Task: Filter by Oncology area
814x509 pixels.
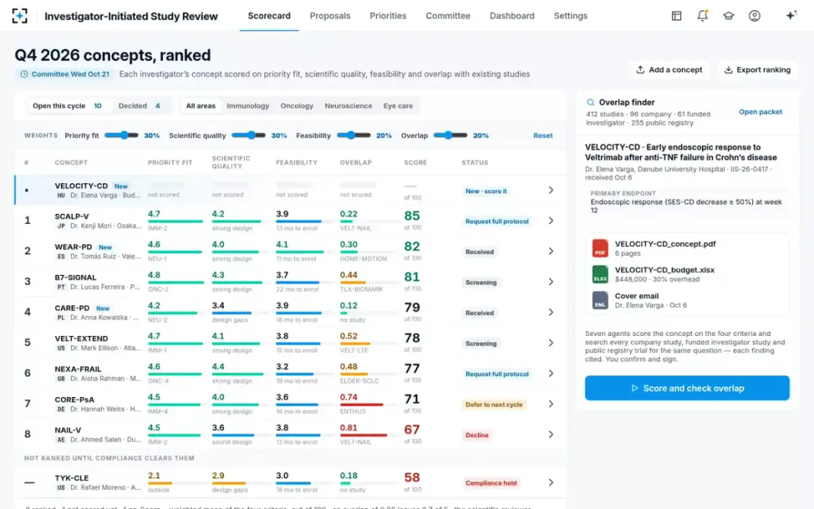Action: tap(297, 106)
